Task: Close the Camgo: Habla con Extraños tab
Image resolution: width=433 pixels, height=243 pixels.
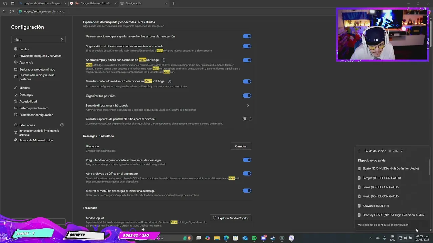Action: tap(116, 3)
